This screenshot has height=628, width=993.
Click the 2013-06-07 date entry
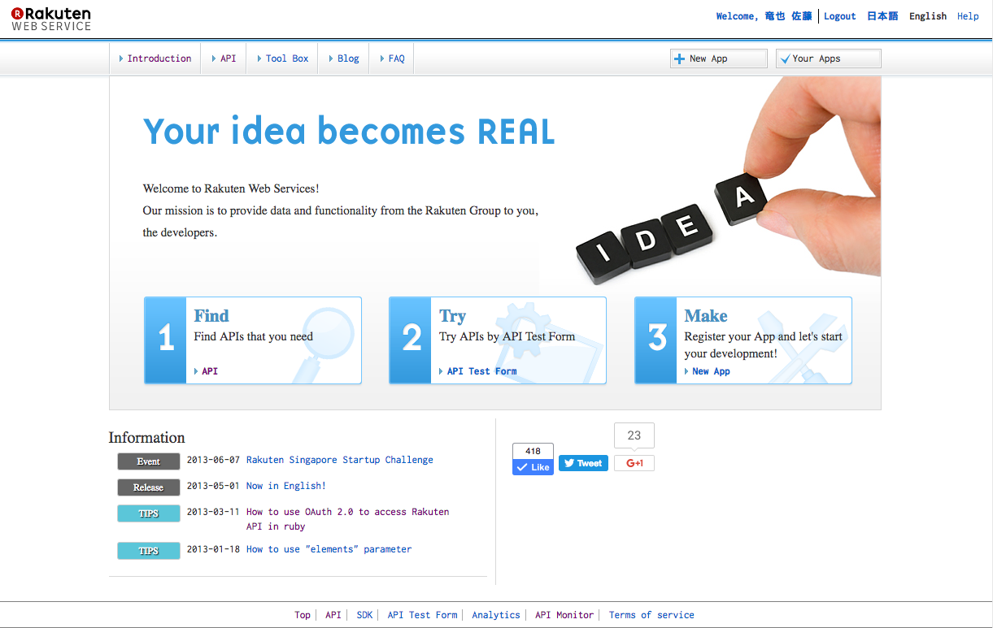point(213,460)
